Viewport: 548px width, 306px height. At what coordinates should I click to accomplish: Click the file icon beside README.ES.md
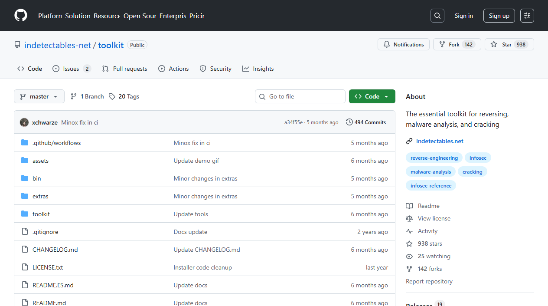[25, 285]
